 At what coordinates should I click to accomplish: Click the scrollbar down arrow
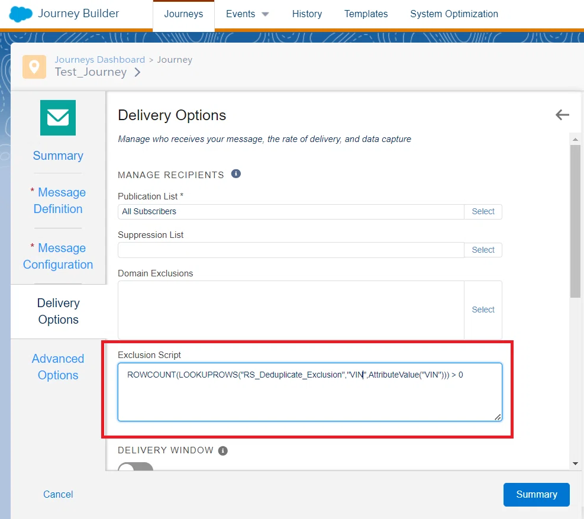coord(576,463)
